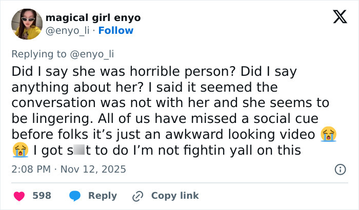The width and height of the screenshot is (359, 210).
Task: Open the display name magical girl enyo
Action: coord(93,18)
